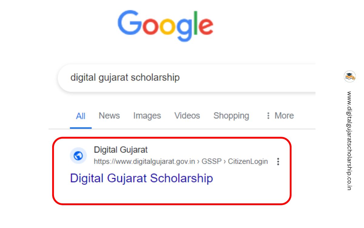Select the blue globe icon in the result circle
Viewport: 364px width, 228px height.
pos(79,156)
